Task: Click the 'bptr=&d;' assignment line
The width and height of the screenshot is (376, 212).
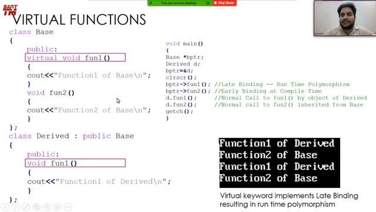Action: click(179, 71)
